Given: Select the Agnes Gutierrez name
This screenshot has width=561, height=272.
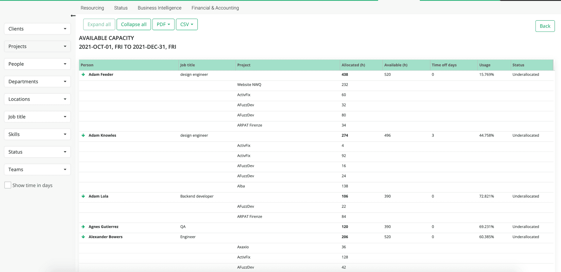Looking at the screenshot, I should click(103, 227).
